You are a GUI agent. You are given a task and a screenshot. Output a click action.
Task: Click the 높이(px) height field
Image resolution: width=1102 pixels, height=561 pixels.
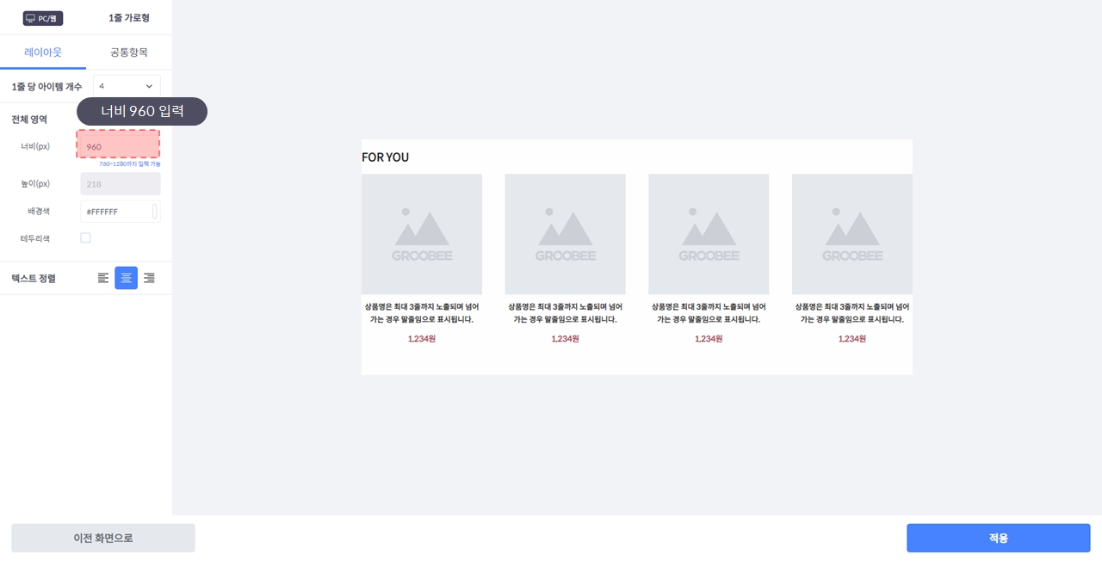coord(120,184)
